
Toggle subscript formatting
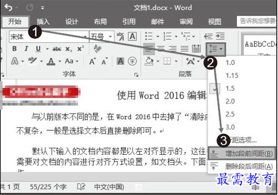click(x=68, y=49)
